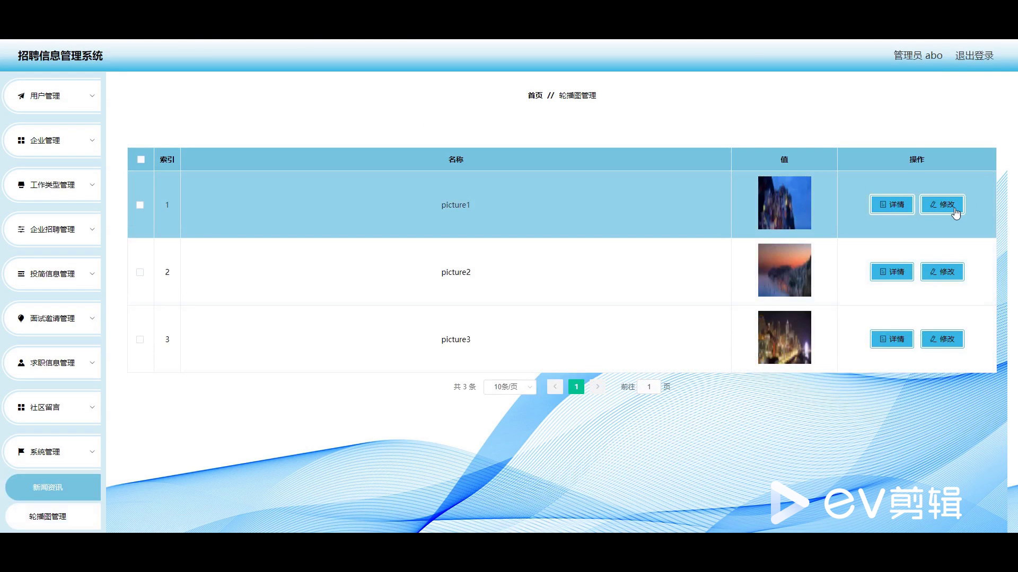Check the checkbox for picture2 row

coord(140,272)
